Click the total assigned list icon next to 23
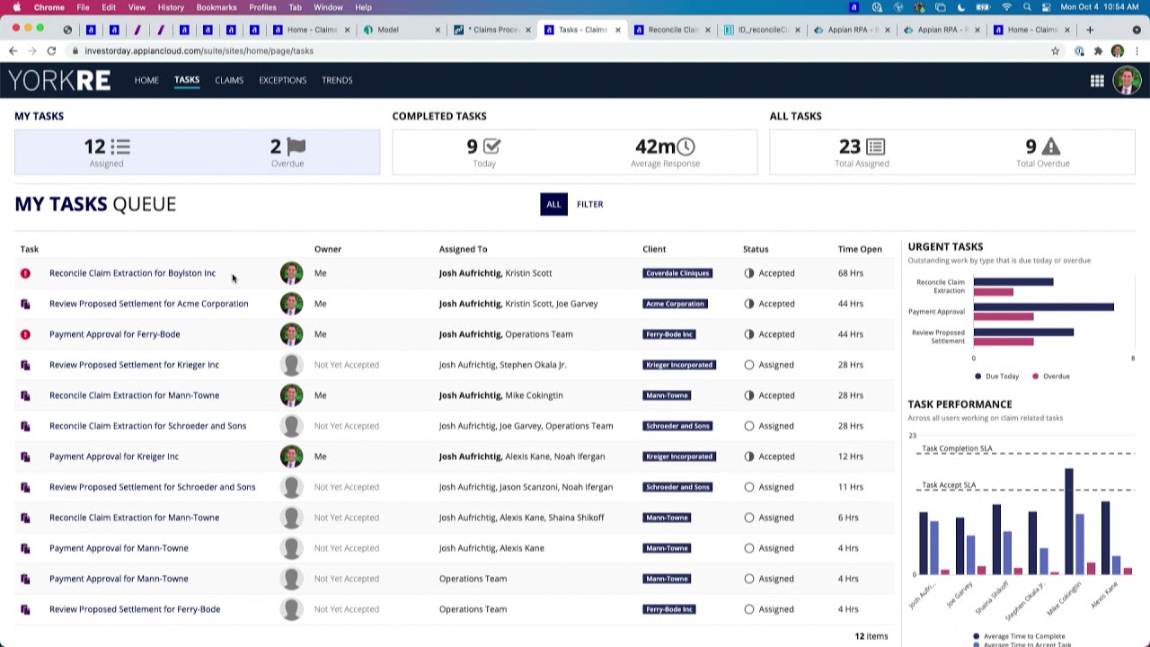 click(876, 146)
